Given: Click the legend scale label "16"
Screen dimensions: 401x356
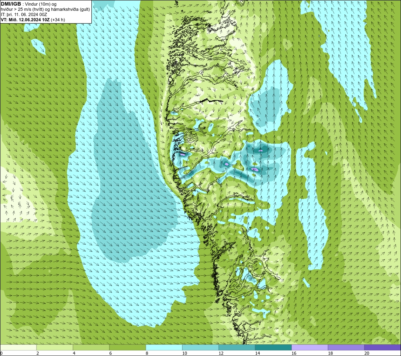Looking at the screenshot, I should coord(294,353).
